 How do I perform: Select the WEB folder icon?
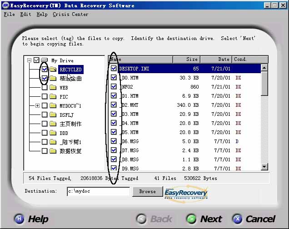[x=53, y=87]
